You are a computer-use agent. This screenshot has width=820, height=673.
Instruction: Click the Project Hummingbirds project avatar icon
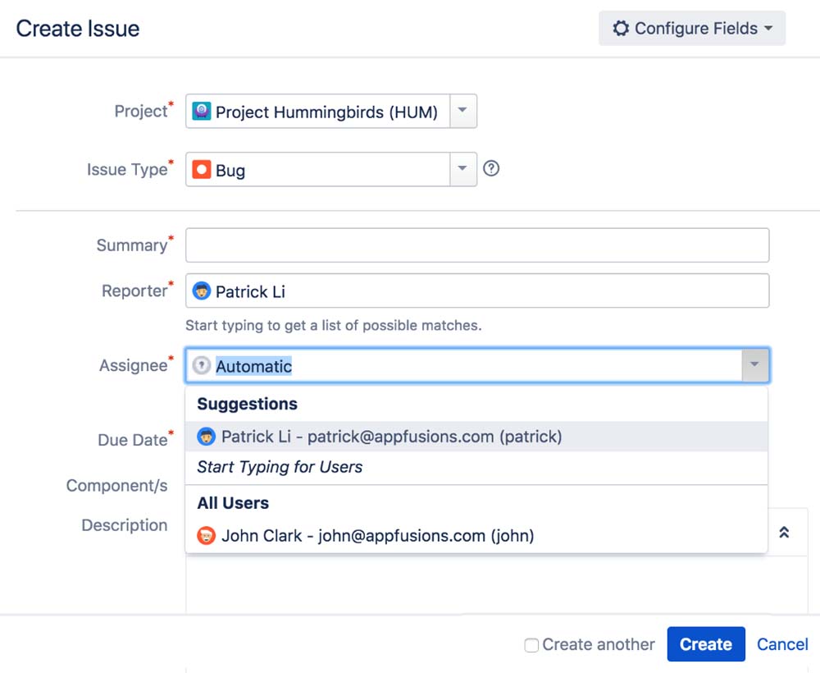(x=201, y=112)
